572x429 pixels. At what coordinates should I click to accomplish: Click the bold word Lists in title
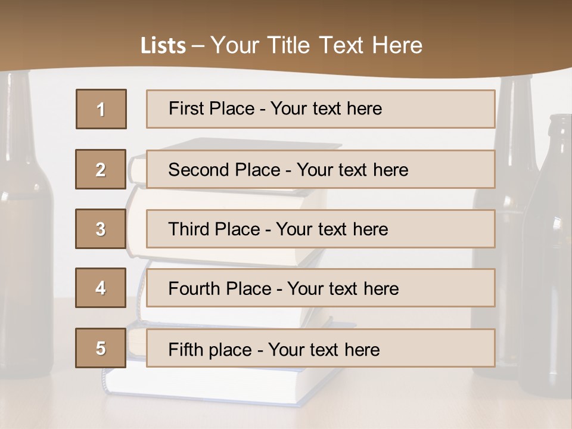pyautogui.click(x=163, y=46)
